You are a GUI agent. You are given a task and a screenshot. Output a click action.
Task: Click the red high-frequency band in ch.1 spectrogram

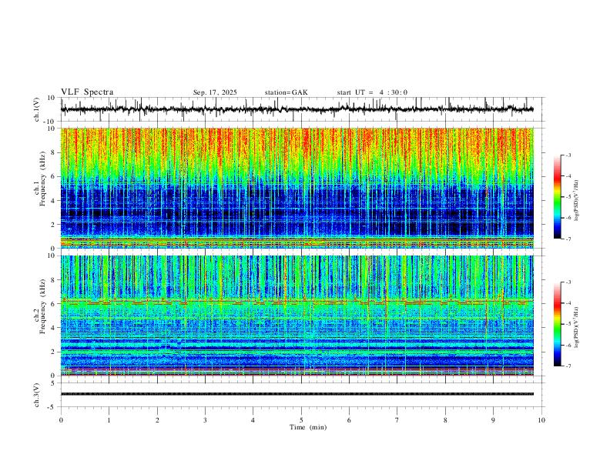coord(297,142)
